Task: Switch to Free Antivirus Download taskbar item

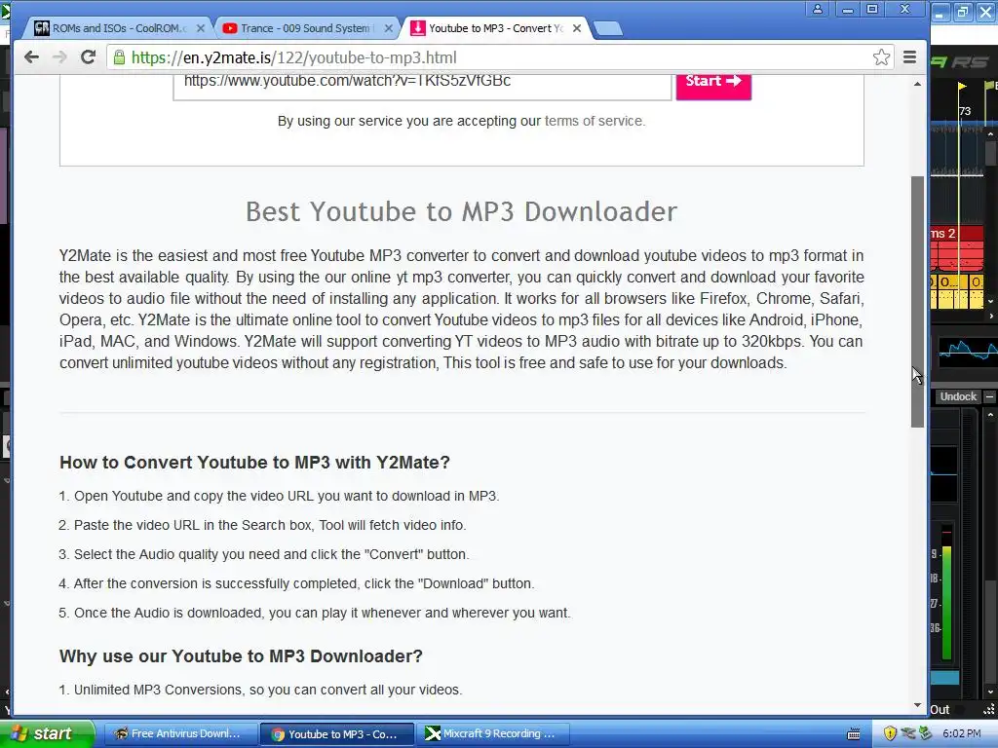Action: pos(180,733)
